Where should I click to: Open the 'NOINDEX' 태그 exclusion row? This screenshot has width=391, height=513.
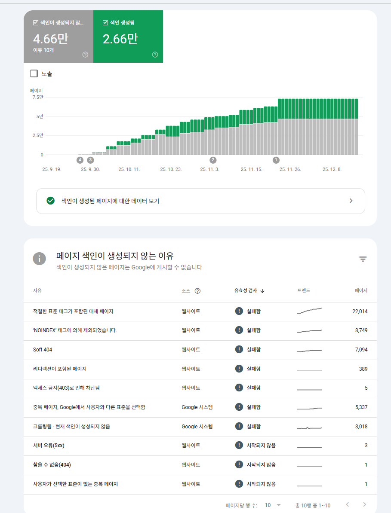(75, 330)
